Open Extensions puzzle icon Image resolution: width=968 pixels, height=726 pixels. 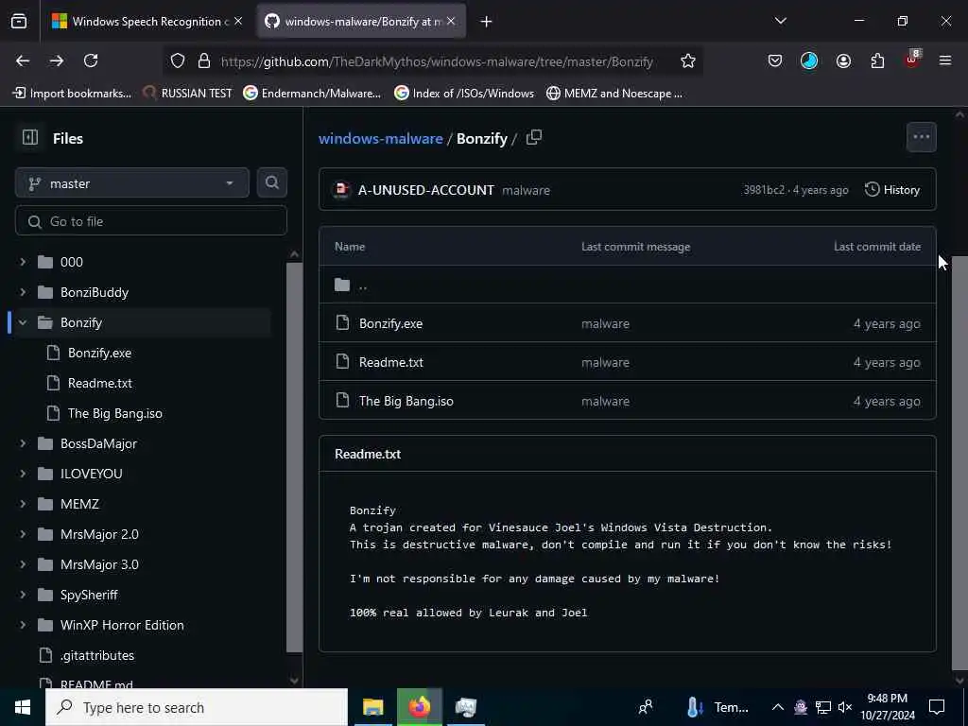pyautogui.click(x=877, y=60)
